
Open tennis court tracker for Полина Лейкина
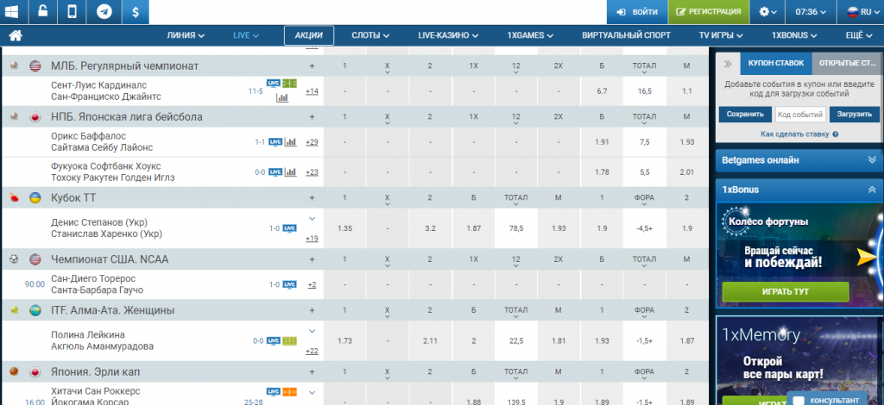tap(290, 341)
